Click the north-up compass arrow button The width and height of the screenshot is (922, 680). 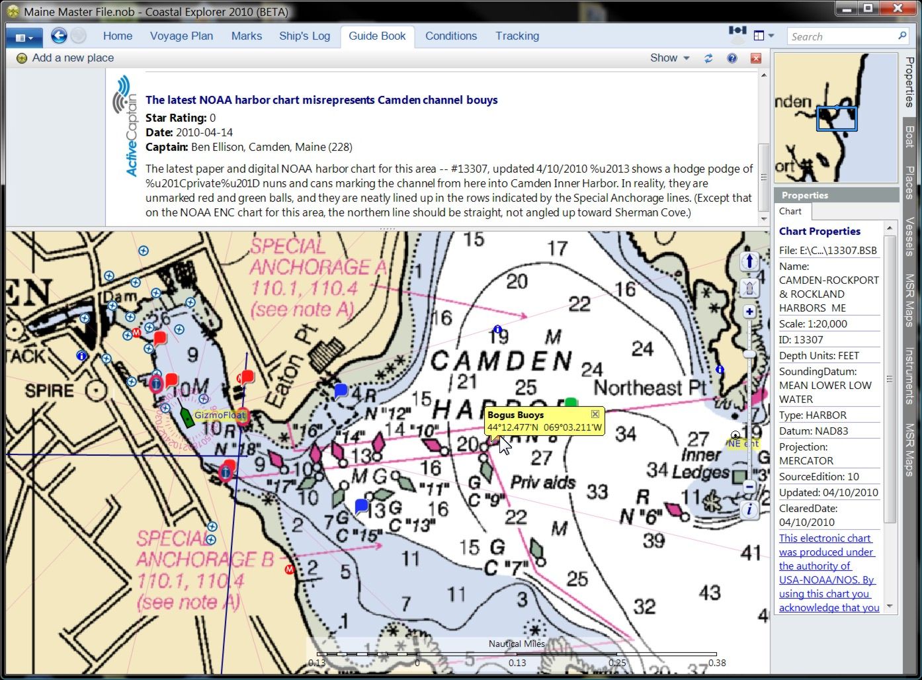click(749, 261)
